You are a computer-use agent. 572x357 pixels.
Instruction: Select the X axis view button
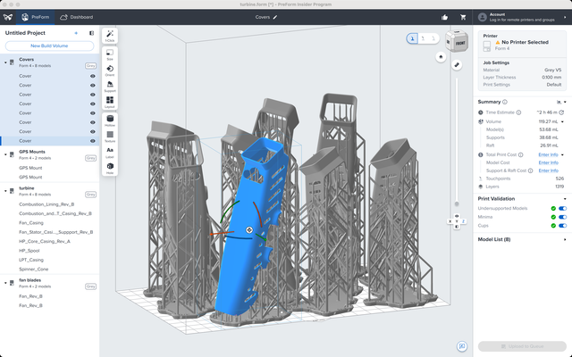tap(450, 221)
